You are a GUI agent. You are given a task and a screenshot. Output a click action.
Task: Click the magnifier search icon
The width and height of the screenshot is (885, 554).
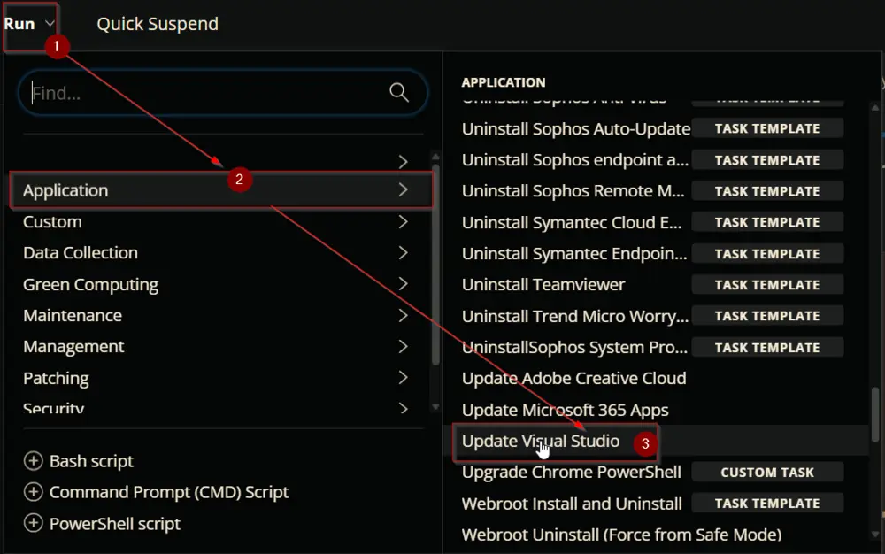point(398,92)
